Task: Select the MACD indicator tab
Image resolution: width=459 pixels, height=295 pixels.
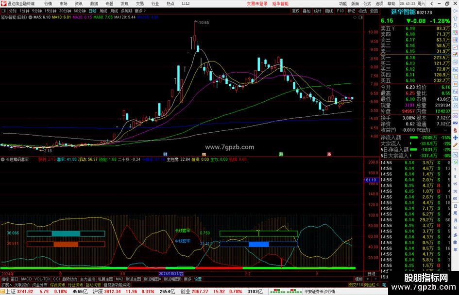Action: click(x=26, y=279)
